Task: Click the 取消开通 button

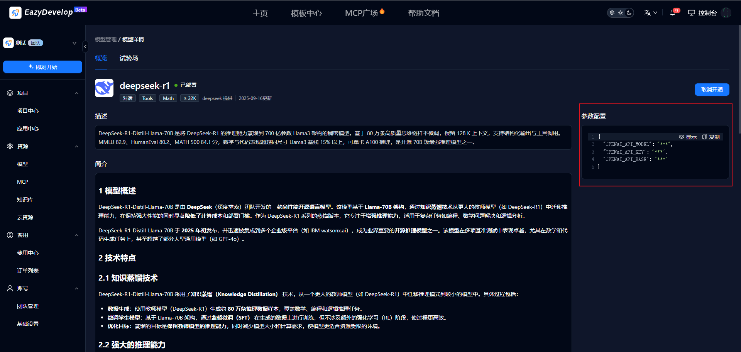Action: point(712,90)
